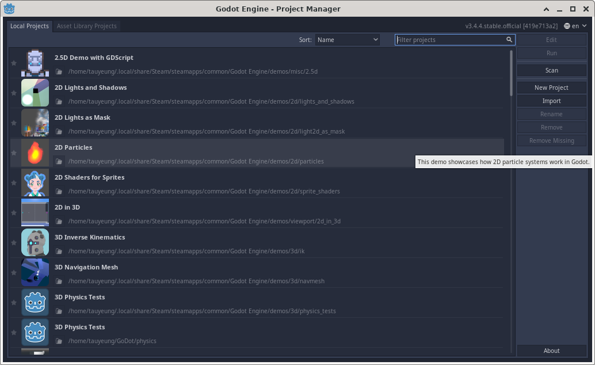Image resolution: width=595 pixels, height=365 pixels.
Task: Show 3D Inverse Kinematics folder
Action: (59, 251)
